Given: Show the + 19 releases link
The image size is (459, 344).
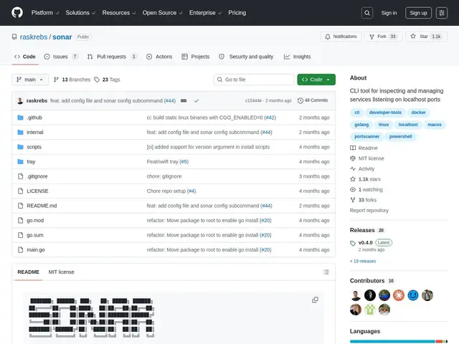Looking at the screenshot, I should (363, 261).
